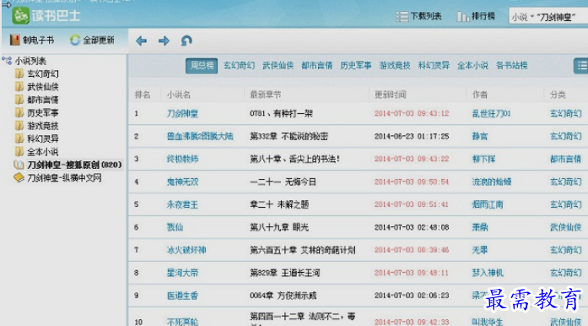Switch to the 历史军事 ranking tab
Image resolution: width=588 pixels, height=326 pixels.
[x=356, y=66]
